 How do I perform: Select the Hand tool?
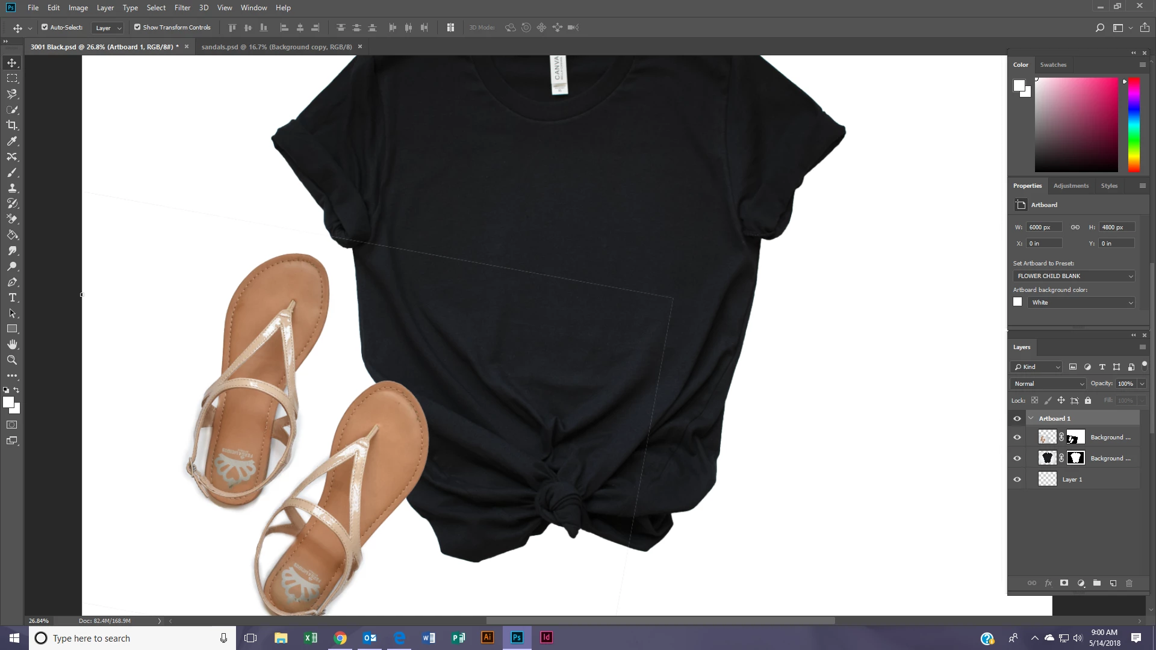point(12,344)
